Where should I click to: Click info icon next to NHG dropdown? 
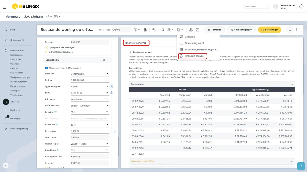112,93
